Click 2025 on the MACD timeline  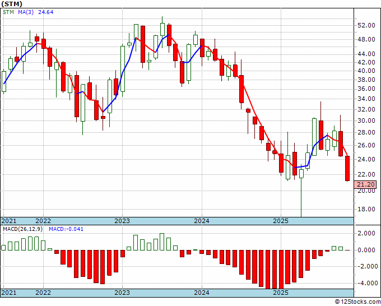(281, 293)
